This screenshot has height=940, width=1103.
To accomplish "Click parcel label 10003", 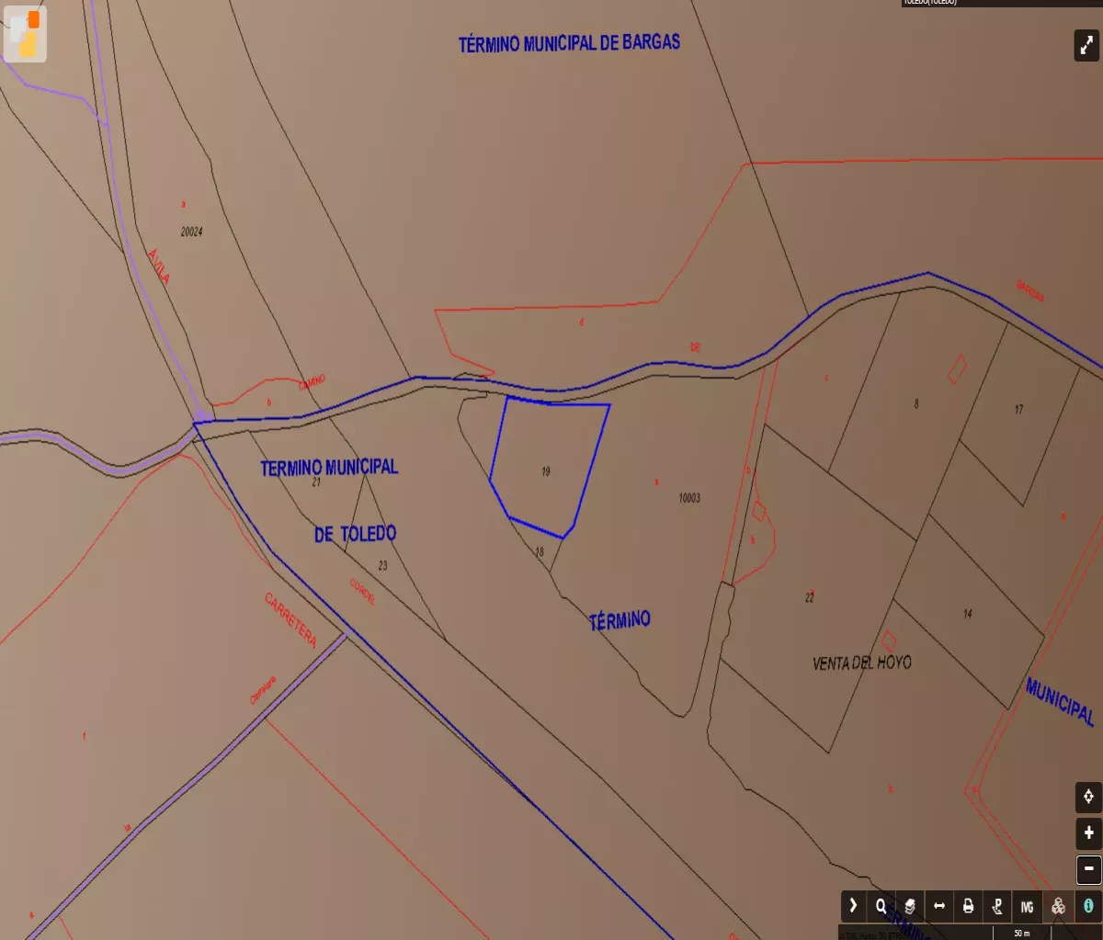I will coord(689,498).
